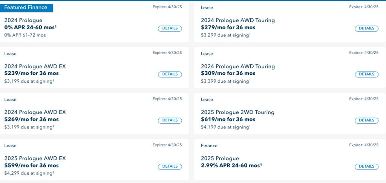
Task: View DETAILS of $239/mo AWD EX lease
Action: (170, 74)
